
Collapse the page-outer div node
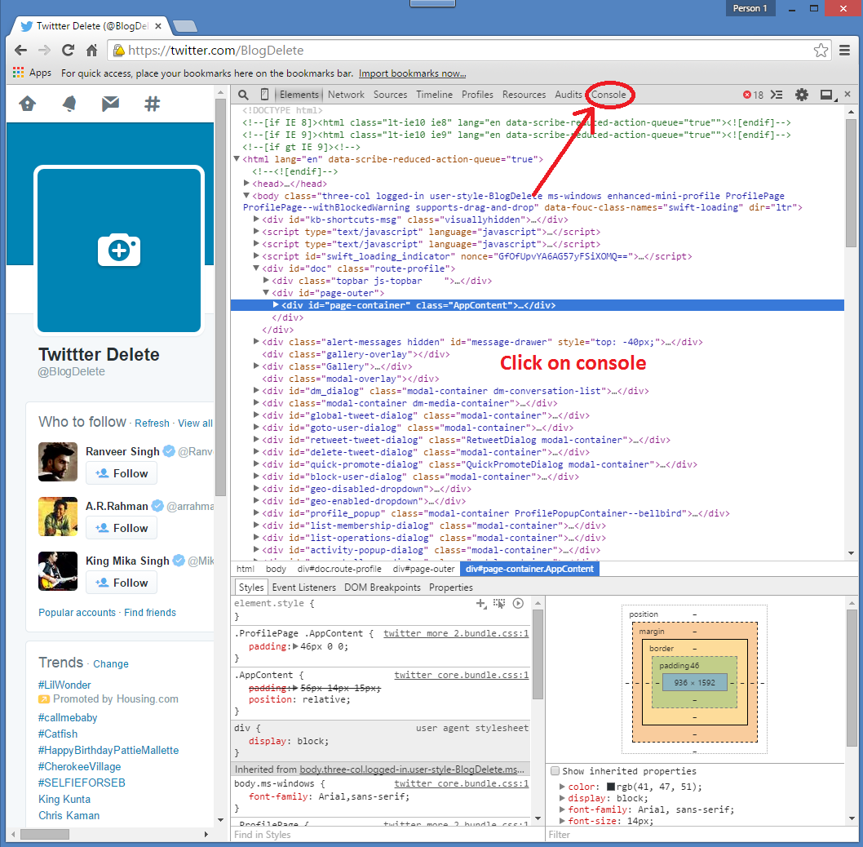(x=267, y=292)
